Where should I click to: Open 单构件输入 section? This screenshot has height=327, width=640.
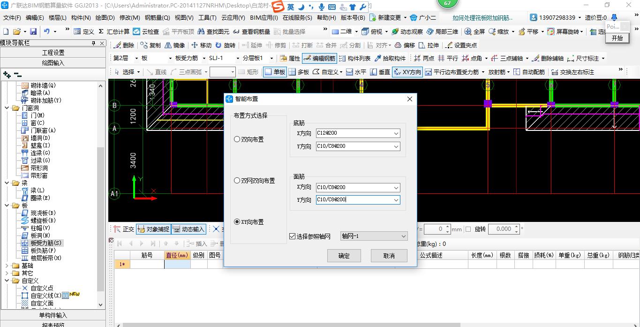53,315
